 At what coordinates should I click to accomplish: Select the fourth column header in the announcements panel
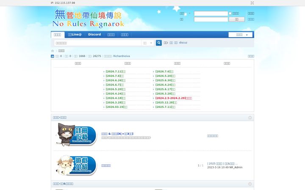[x=227, y=63]
